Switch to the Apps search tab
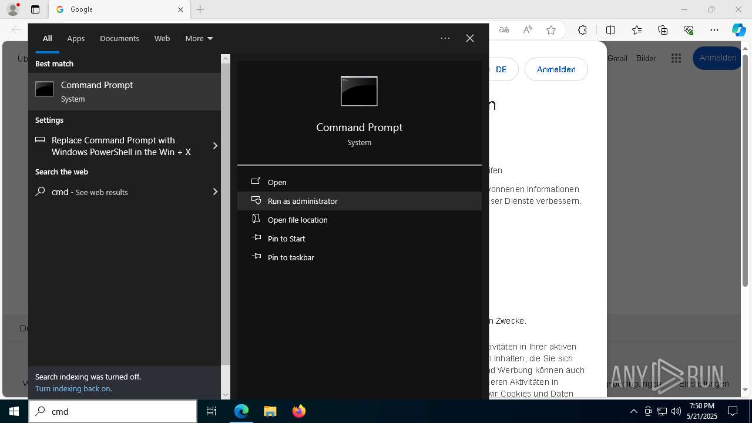The width and height of the screenshot is (752, 423). pos(76,38)
